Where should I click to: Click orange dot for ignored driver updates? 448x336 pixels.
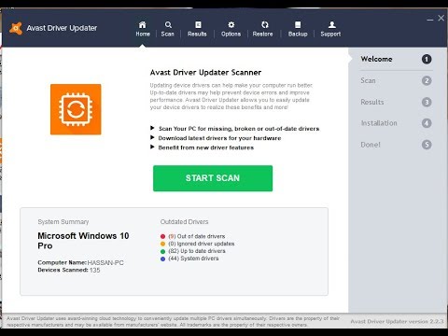pyautogui.click(x=162, y=244)
